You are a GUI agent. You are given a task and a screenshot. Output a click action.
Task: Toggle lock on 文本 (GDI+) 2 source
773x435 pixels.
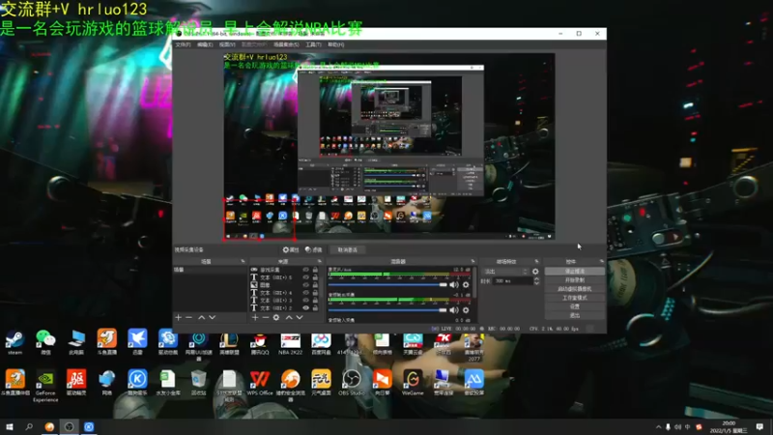tap(315, 307)
